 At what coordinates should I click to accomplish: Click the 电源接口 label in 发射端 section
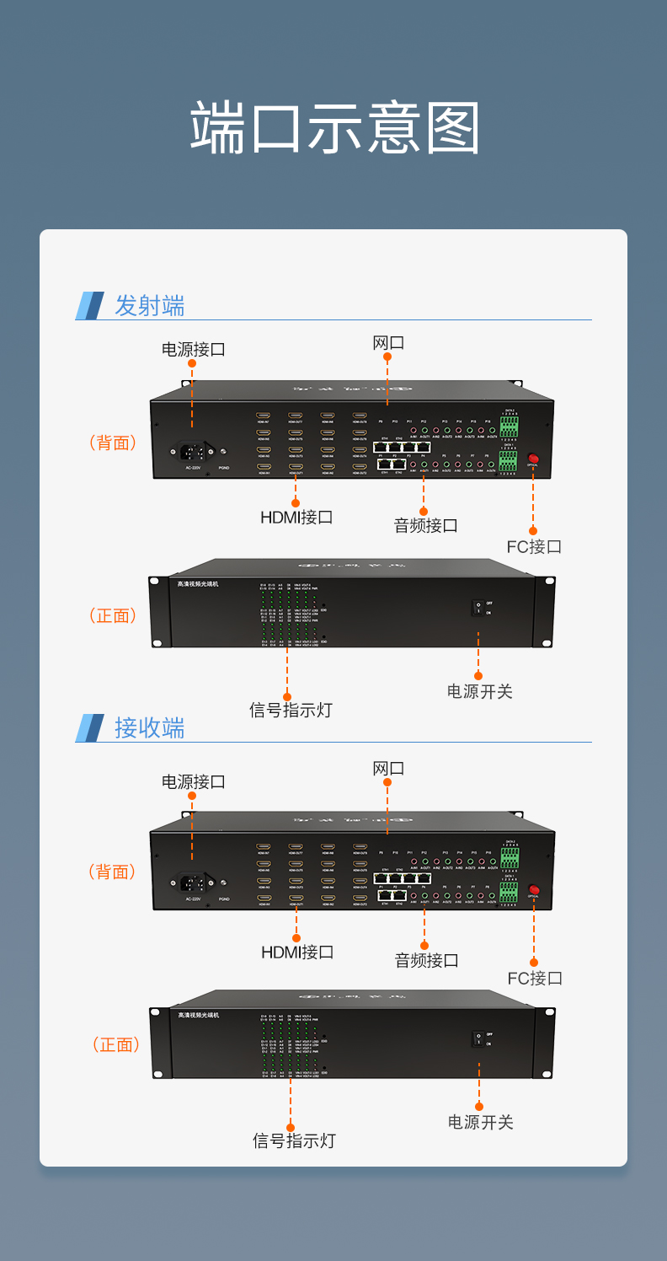tap(194, 349)
